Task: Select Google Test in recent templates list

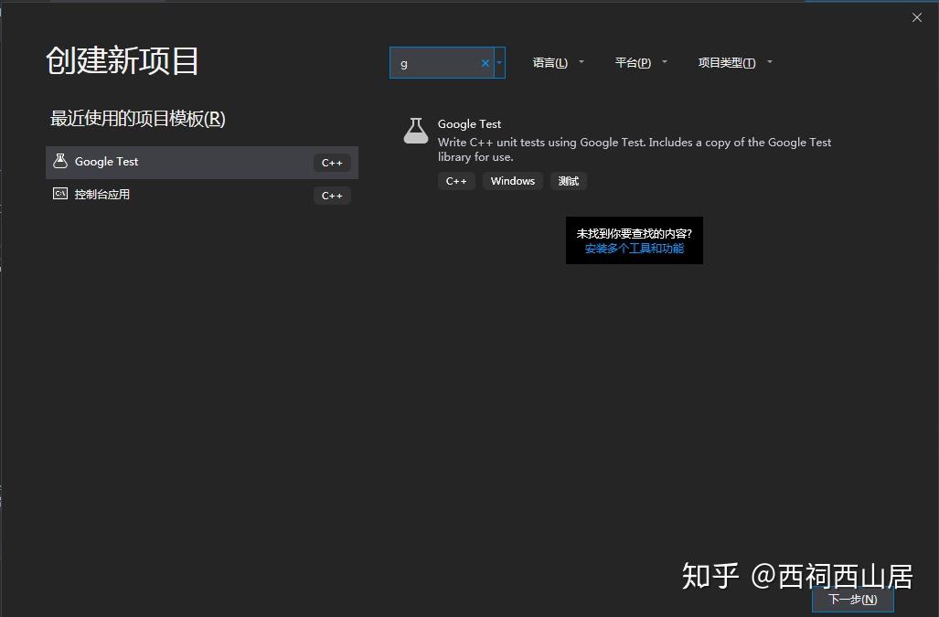Action: click(202, 162)
